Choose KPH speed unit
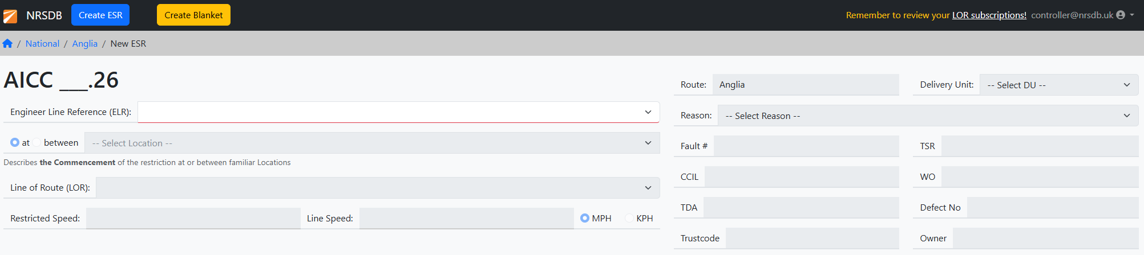 [x=629, y=218]
